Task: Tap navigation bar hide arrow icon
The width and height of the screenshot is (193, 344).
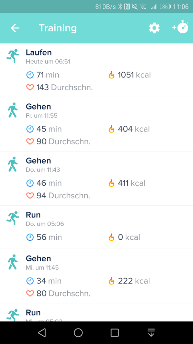Action: click(151, 333)
